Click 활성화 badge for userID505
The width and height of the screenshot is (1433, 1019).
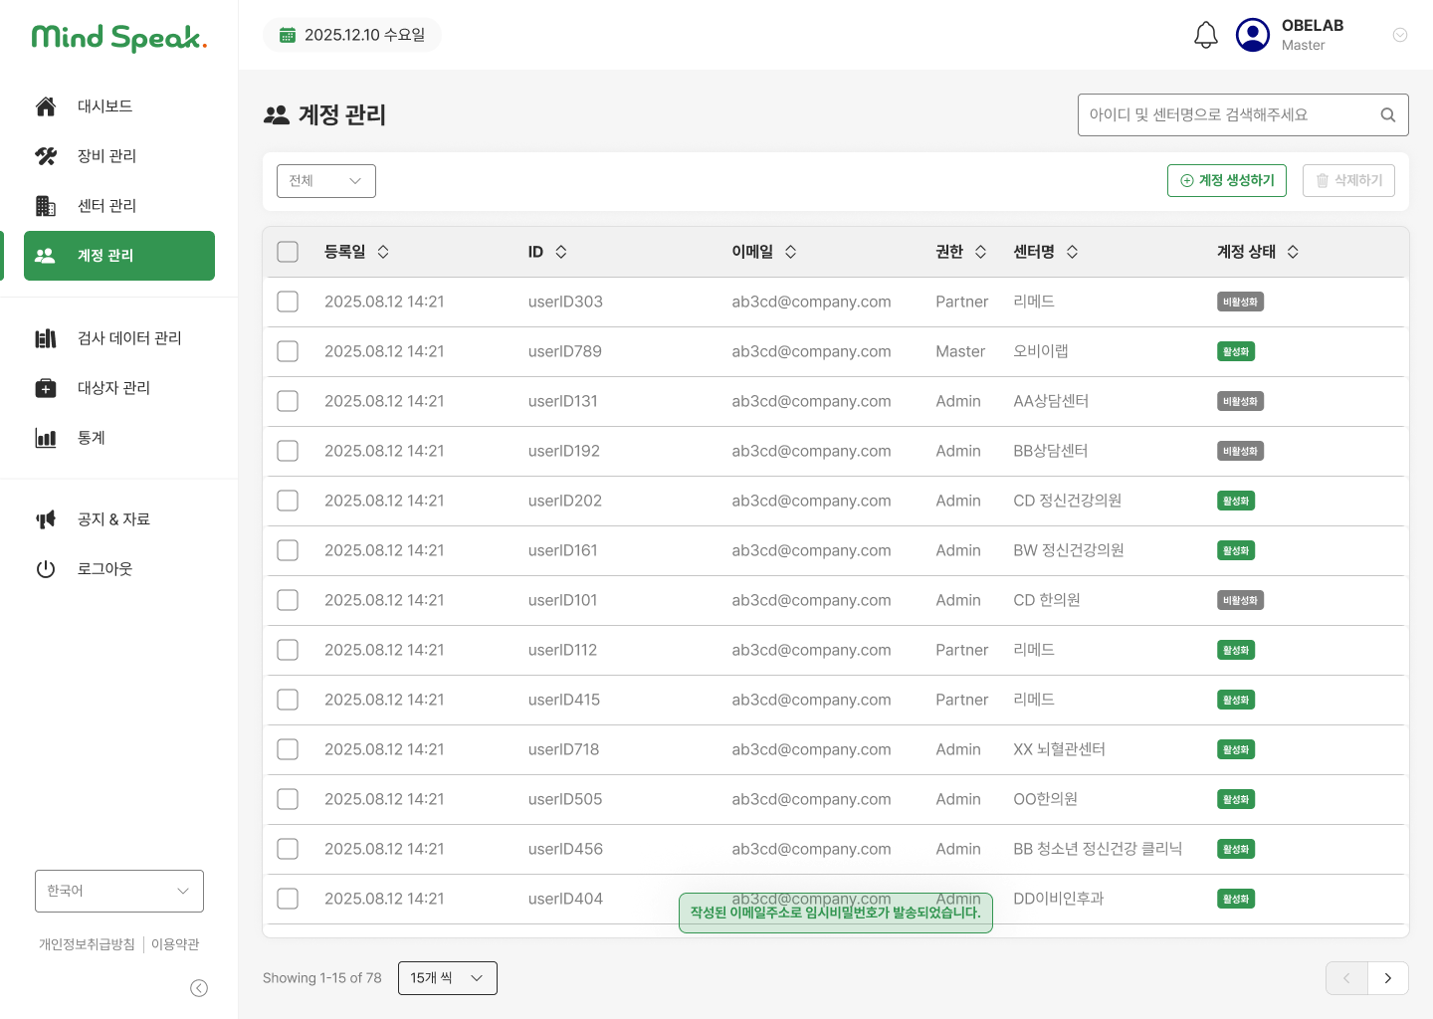(x=1236, y=799)
